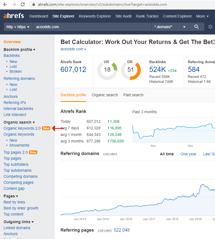Open the *.domain/* mode dropdown
215x239 pixels.
tap(170, 27)
